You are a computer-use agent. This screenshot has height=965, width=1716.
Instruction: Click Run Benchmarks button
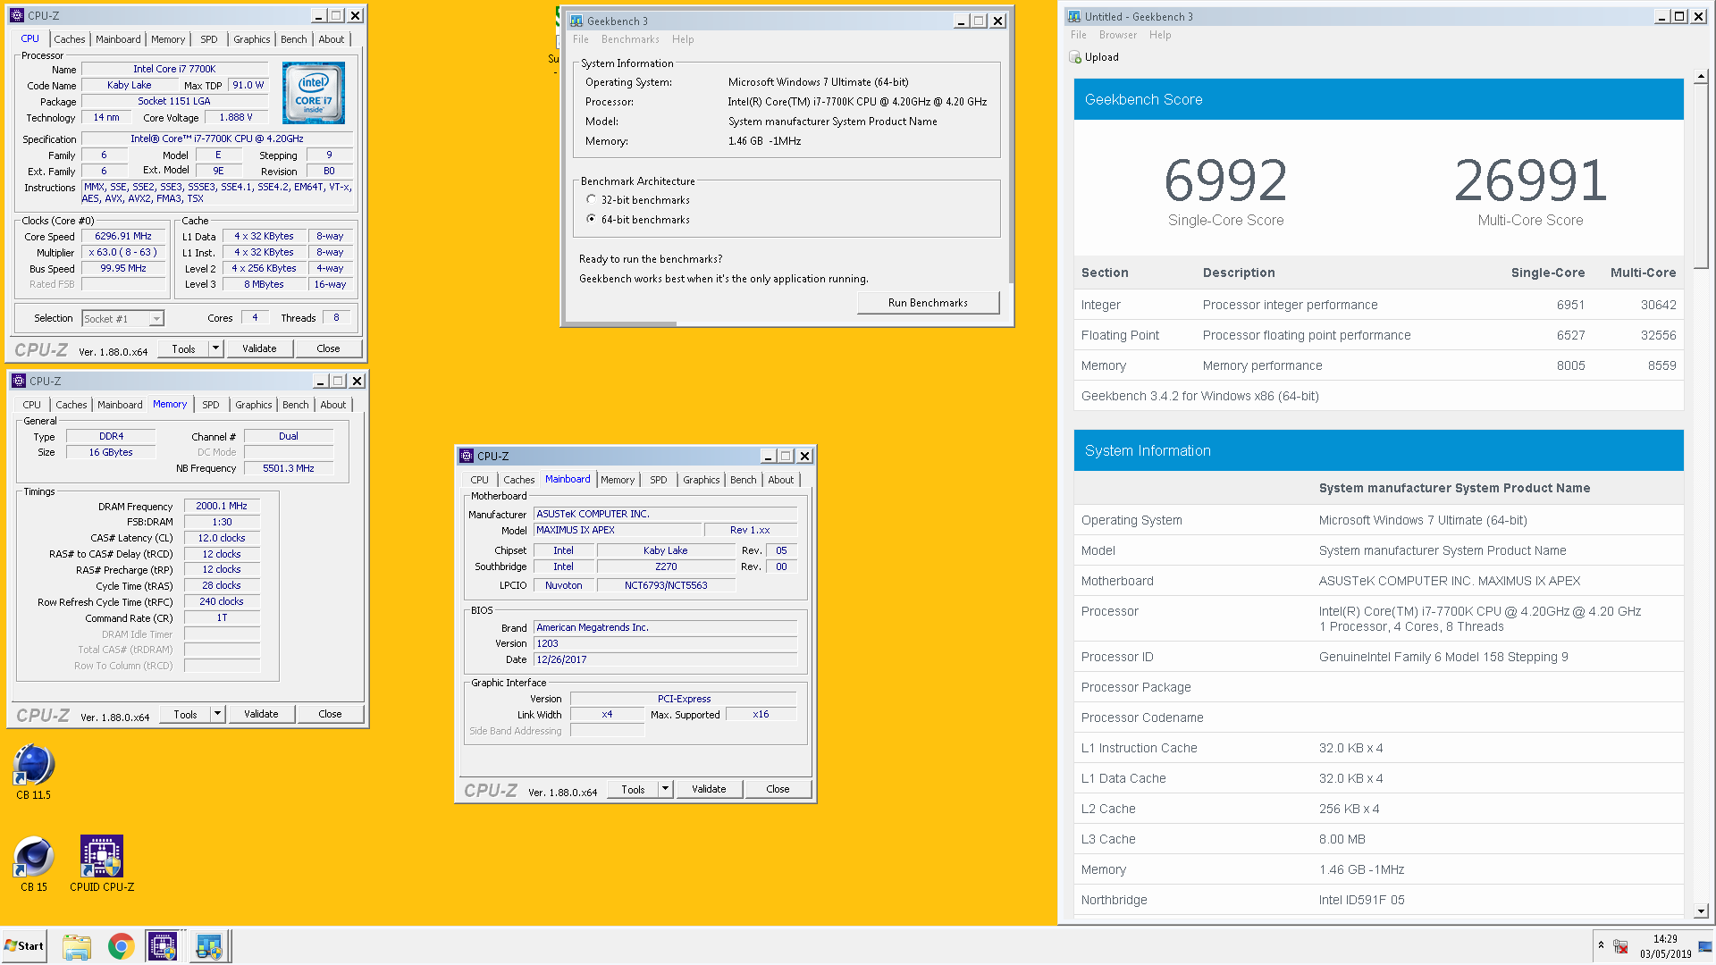coord(928,303)
